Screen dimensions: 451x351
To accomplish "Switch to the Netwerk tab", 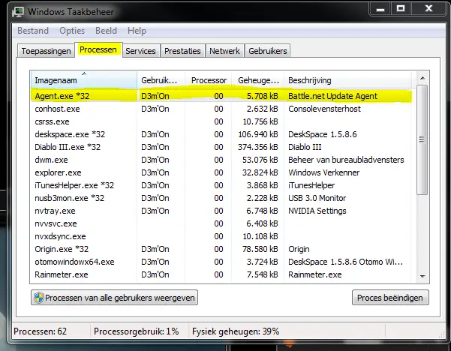I will click(x=225, y=51).
